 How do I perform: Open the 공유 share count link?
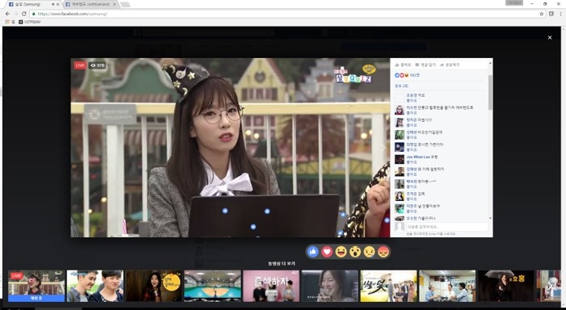coord(402,86)
